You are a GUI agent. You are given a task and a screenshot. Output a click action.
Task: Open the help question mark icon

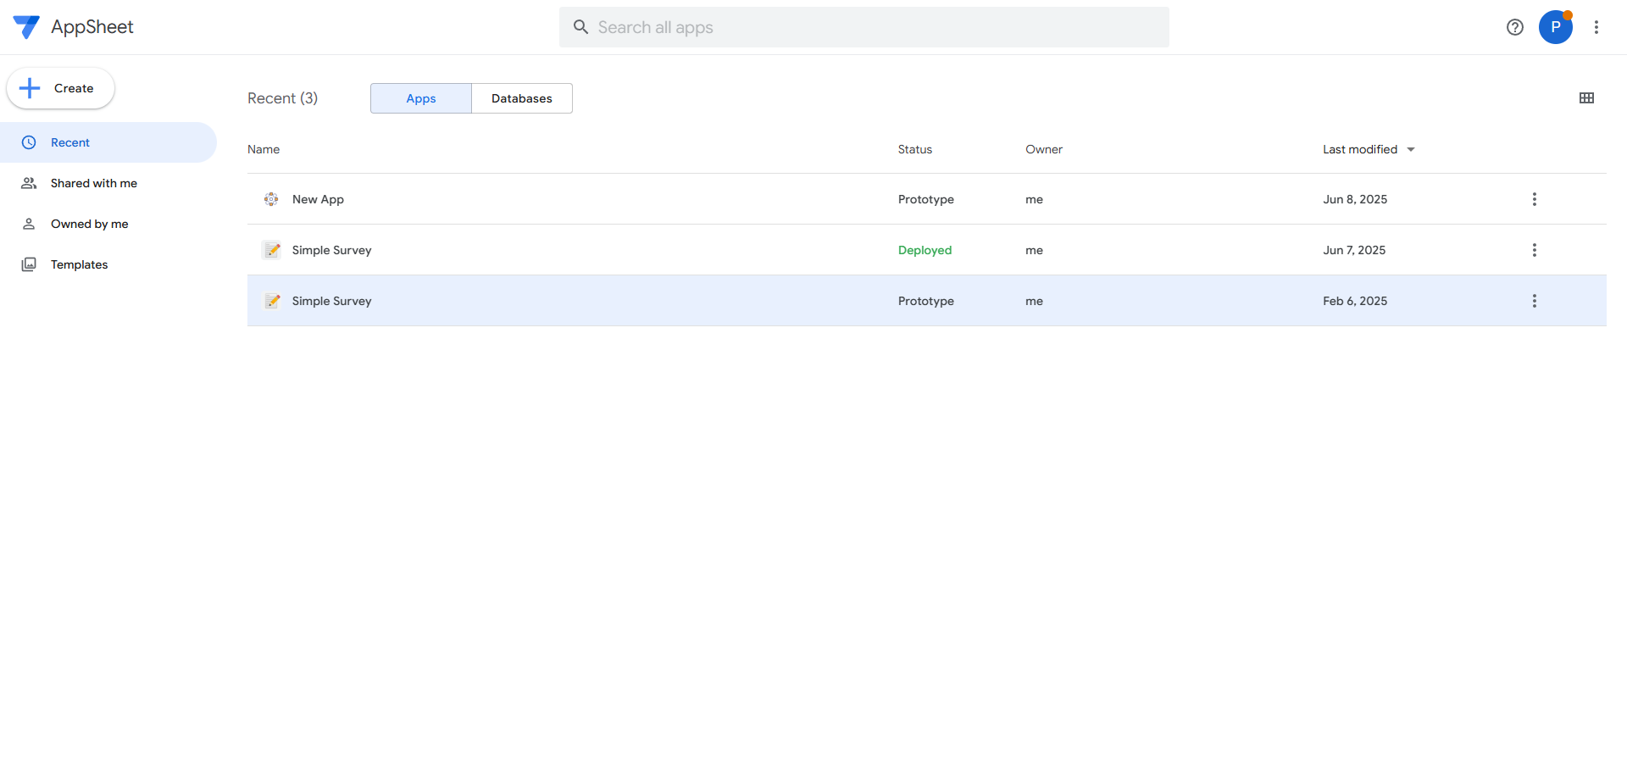coord(1515,27)
